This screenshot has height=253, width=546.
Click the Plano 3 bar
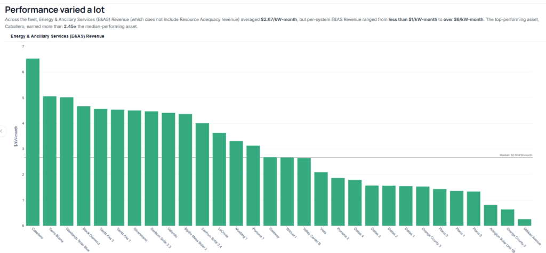point(439,207)
